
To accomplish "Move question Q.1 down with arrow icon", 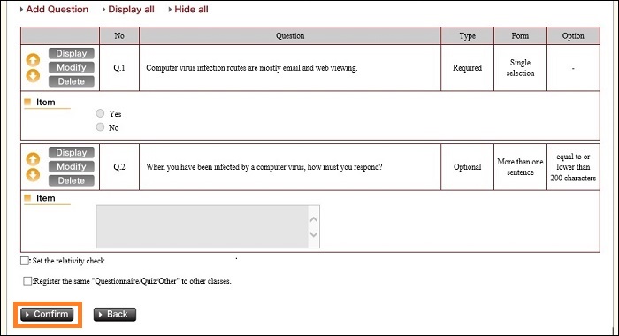I will click(x=33, y=75).
